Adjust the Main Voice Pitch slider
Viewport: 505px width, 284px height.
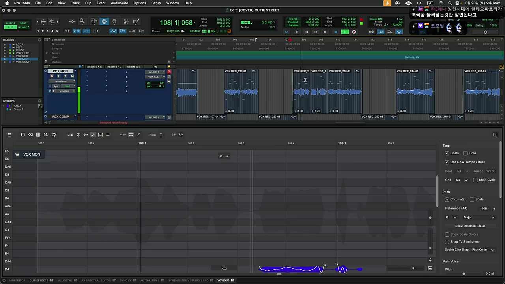coord(464,274)
